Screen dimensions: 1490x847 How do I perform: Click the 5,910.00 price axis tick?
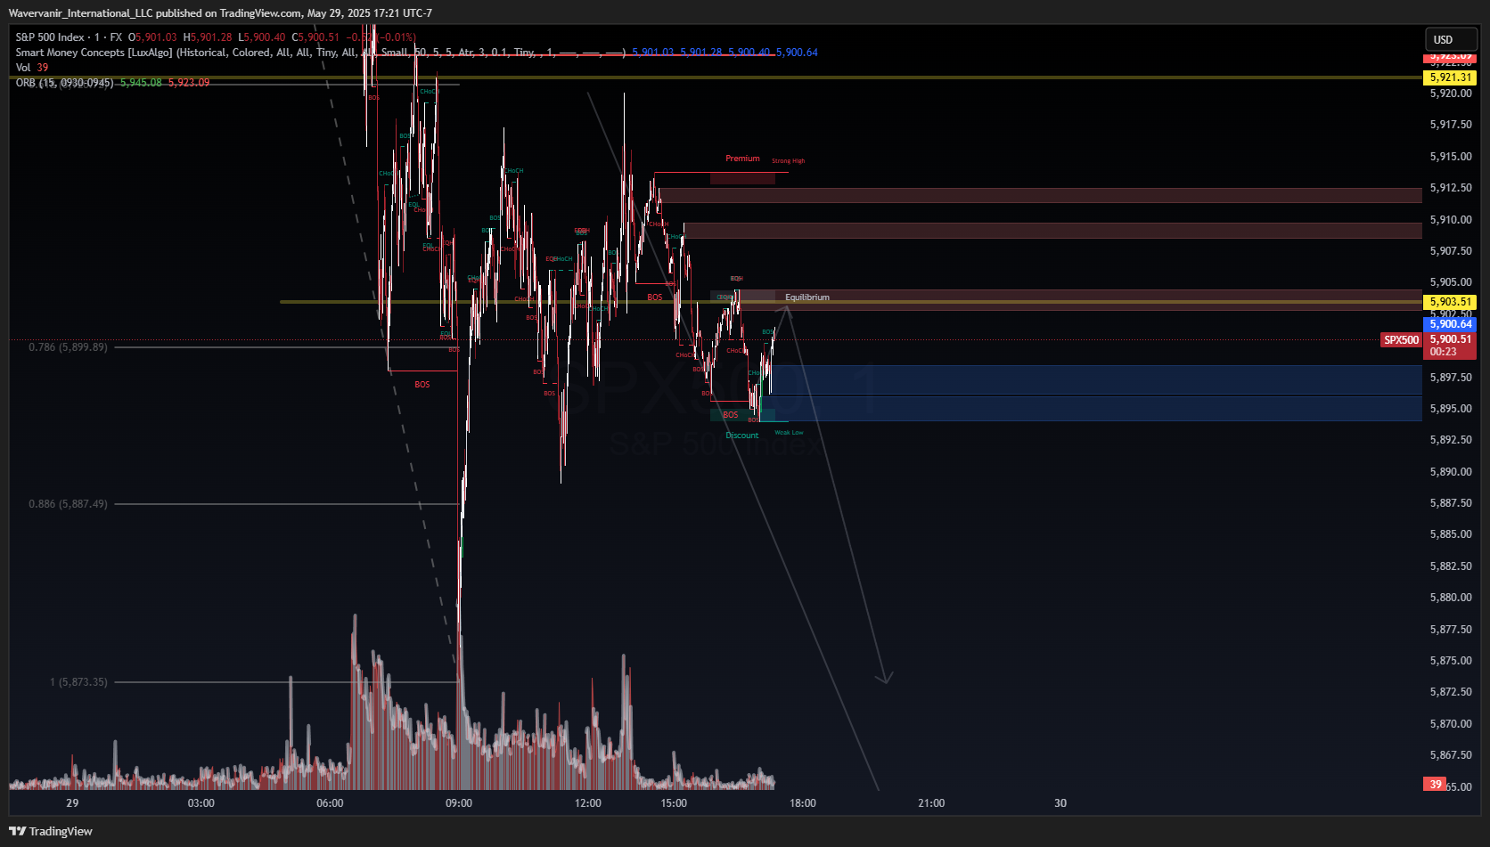pyautogui.click(x=1451, y=220)
